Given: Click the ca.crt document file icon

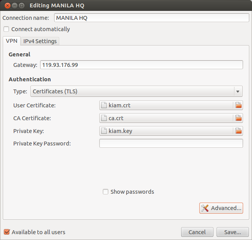Looking at the screenshot, I should tap(104, 118).
